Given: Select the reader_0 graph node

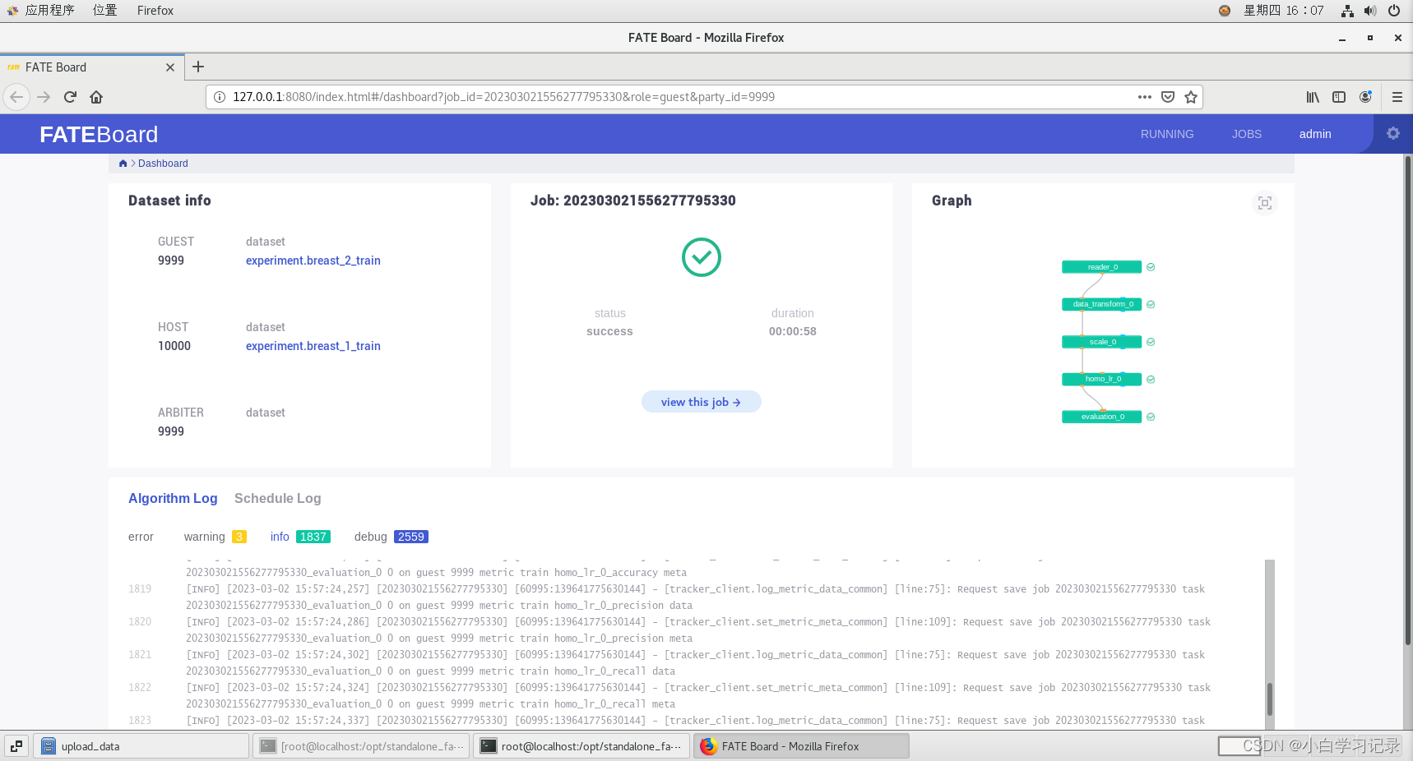Looking at the screenshot, I should tap(1101, 267).
